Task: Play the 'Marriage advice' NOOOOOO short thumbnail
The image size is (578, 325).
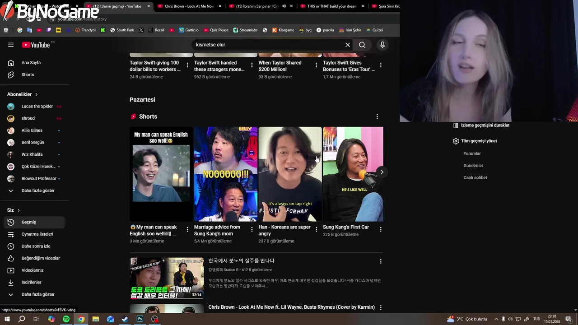Action: (x=225, y=174)
